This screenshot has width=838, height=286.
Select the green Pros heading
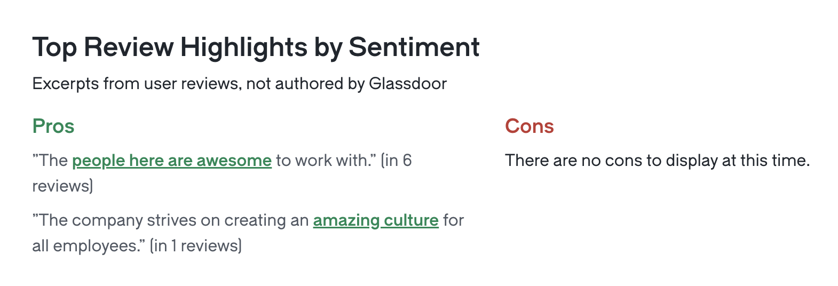point(53,126)
